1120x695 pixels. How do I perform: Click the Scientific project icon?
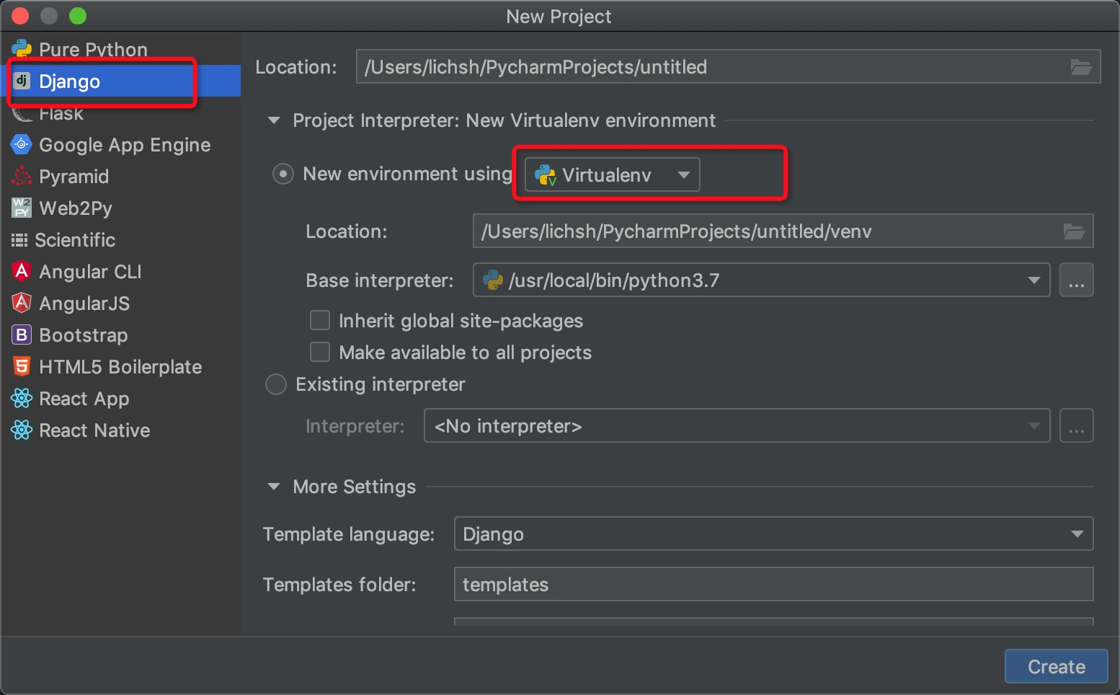coord(19,239)
